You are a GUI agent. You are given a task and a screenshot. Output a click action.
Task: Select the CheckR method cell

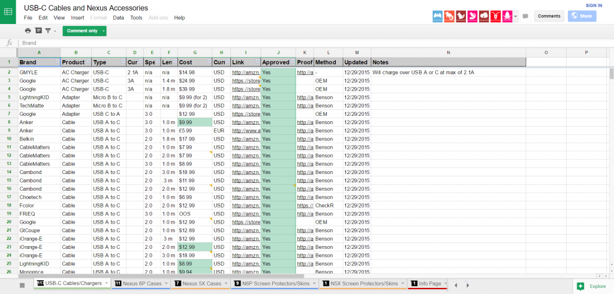(x=328, y=205)
